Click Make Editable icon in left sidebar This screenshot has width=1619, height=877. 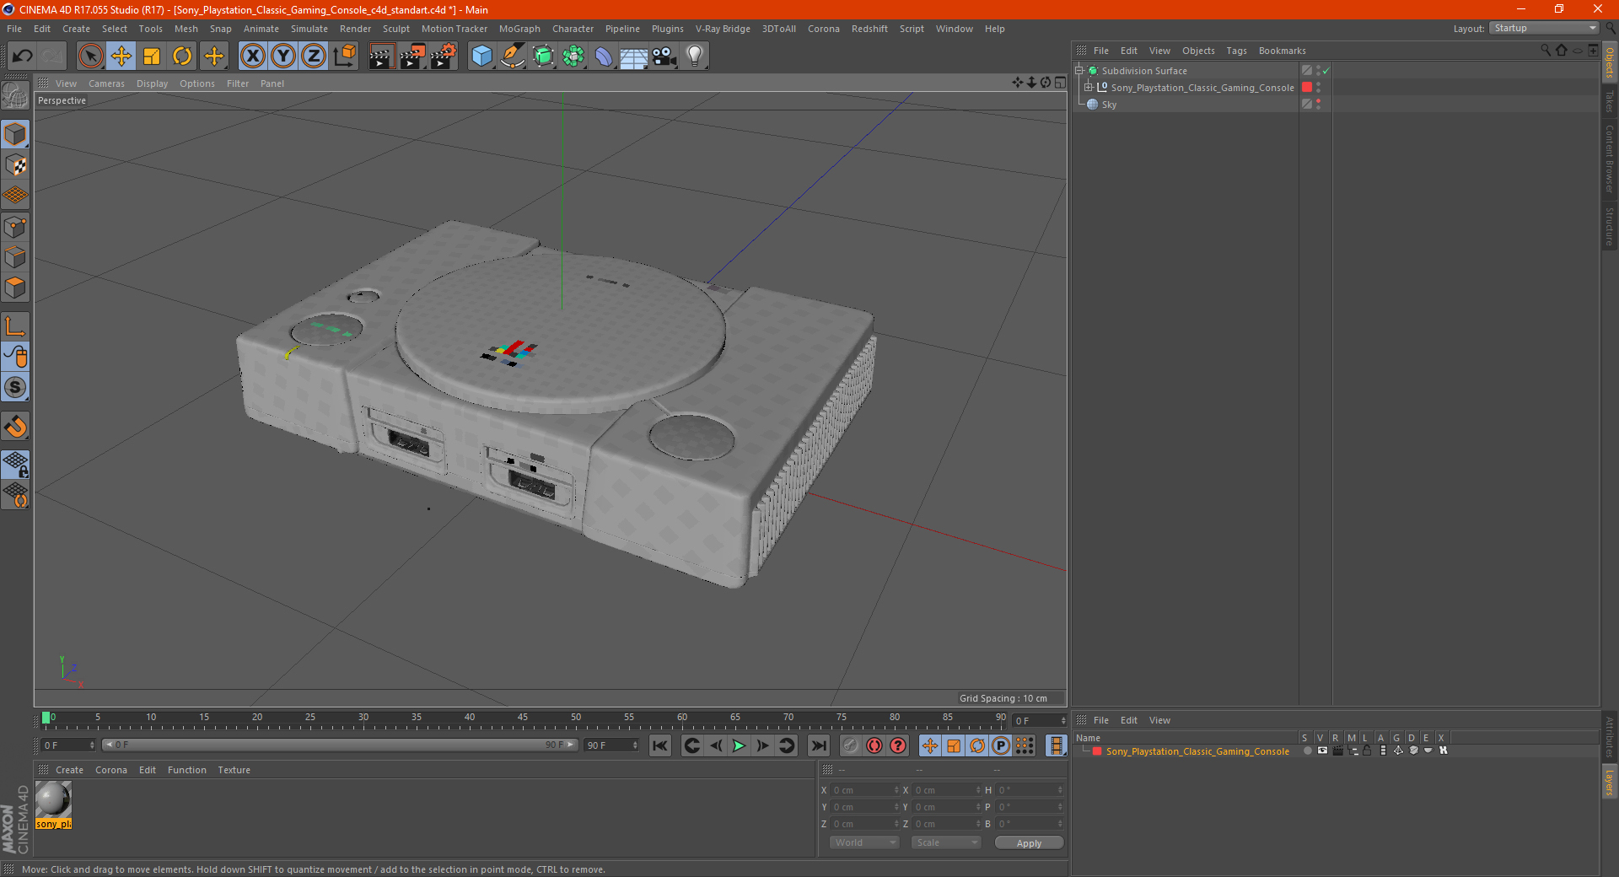click(15, 96)
